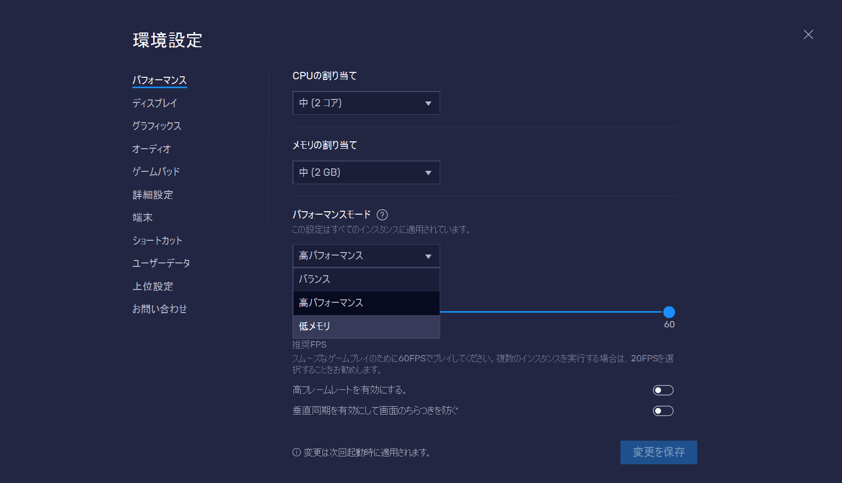Select the ショートカット tab
The width and height of the screenshot is (842, 483).
[157, 240]
